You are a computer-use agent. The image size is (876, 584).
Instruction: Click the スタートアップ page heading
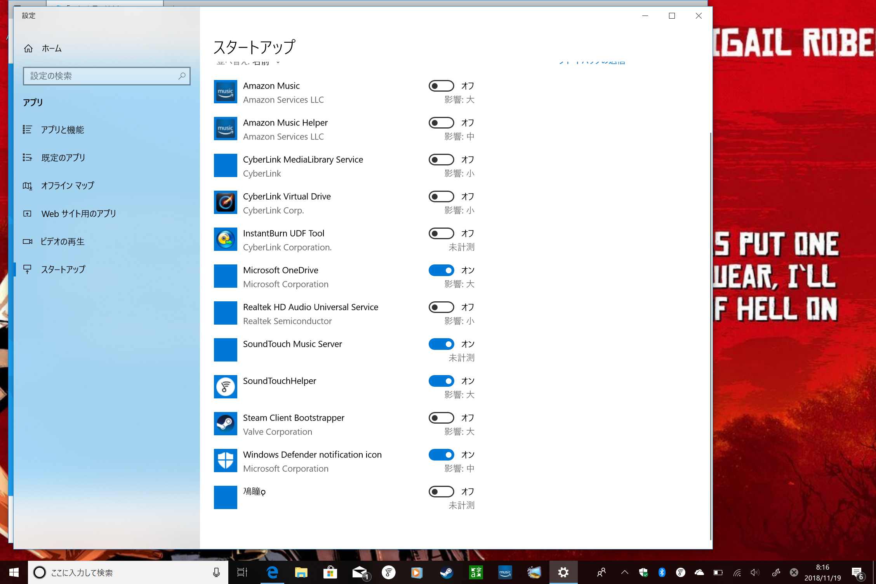tap(255, 47)
